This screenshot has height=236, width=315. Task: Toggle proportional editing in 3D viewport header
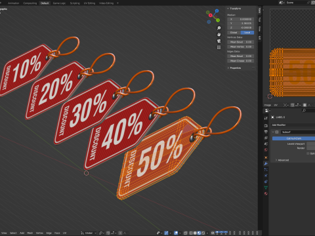120,233
